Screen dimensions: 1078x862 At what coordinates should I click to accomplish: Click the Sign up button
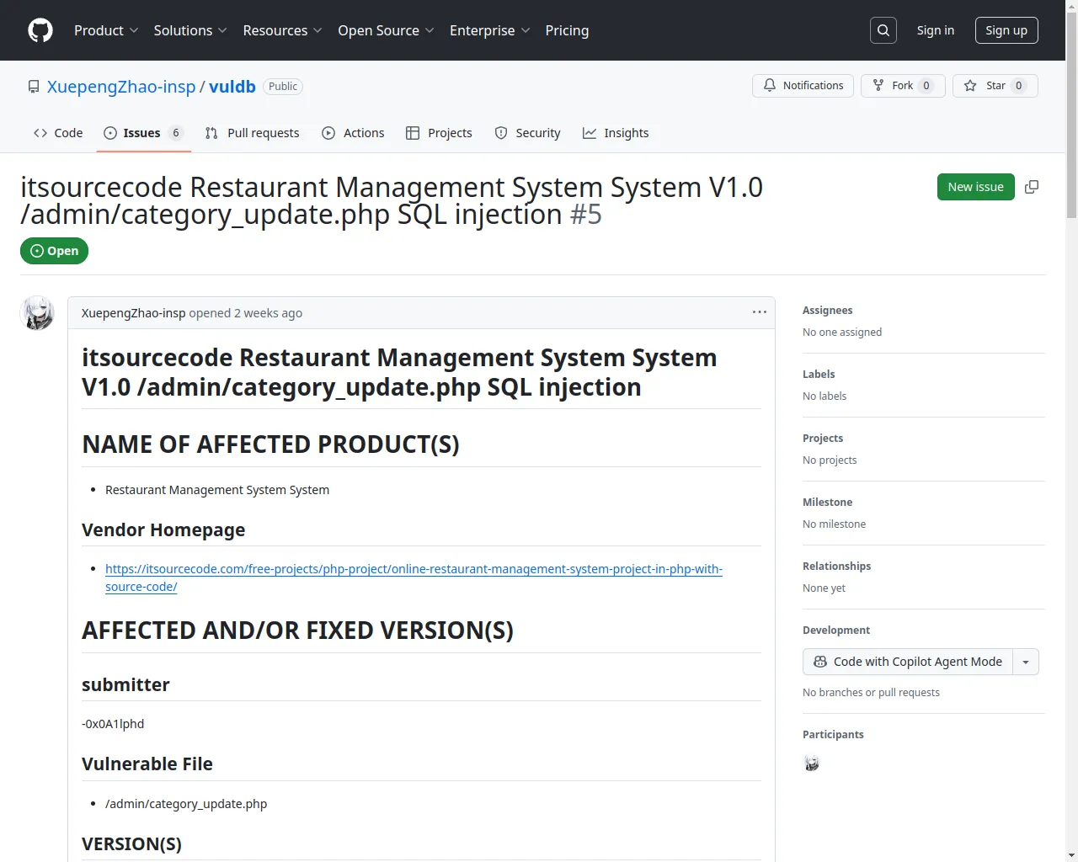[1006, 30]
